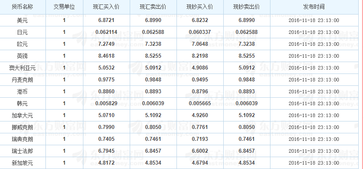Select the 瑞典克朗 currency name cell
This screenshot has height=169, width=364.
tap(23, 139)
